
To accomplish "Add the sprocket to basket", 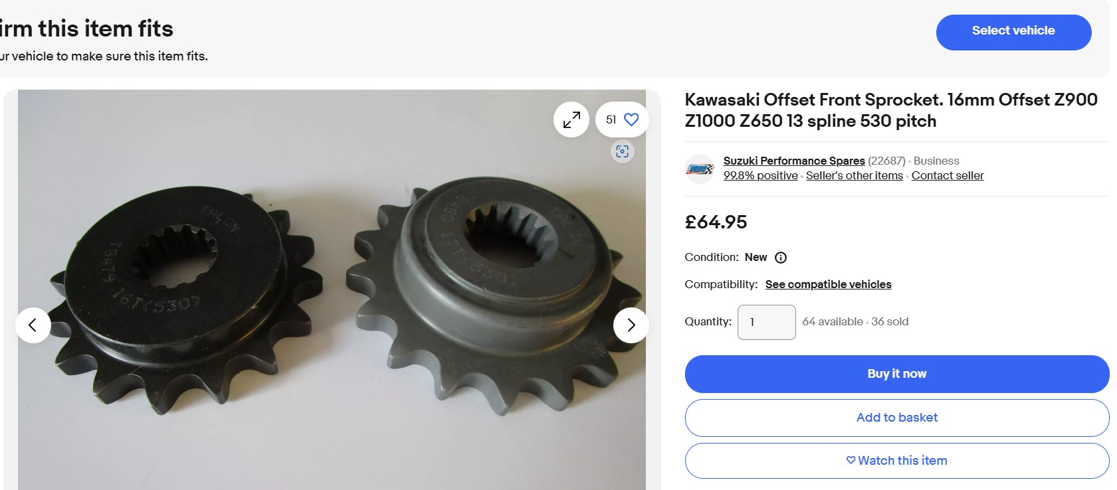I will tap(896, 418).
